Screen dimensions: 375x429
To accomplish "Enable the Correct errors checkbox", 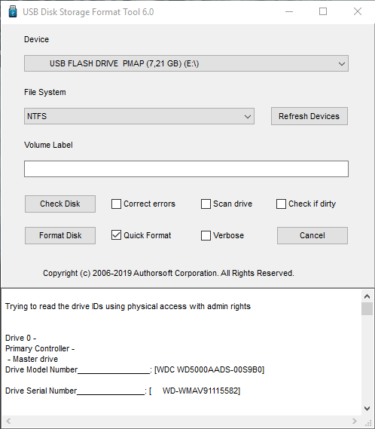I will (116, 204).
